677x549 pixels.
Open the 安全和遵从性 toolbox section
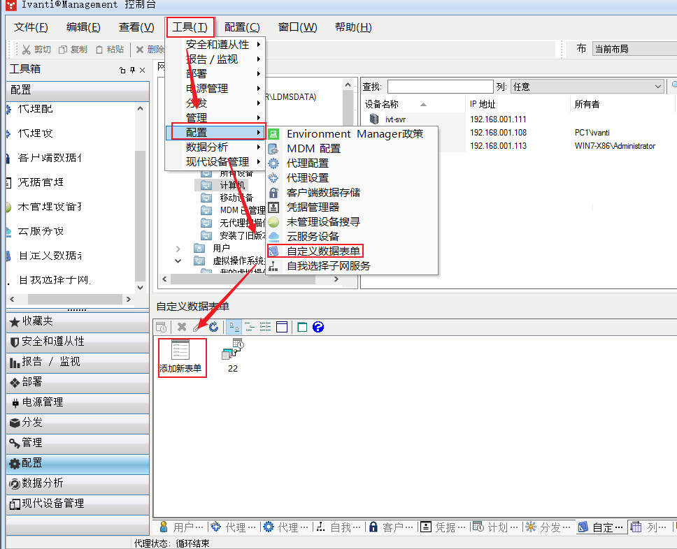[77, 342]
